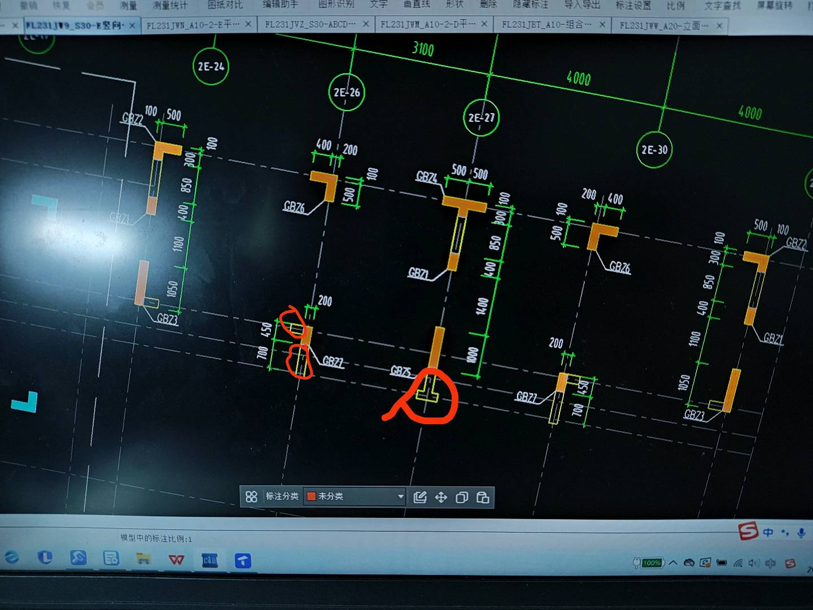Open the CAD viewer taskbar icon
The width and height of the screenshot is (813, 610).
pyautogui.click(x=209, y=560)
